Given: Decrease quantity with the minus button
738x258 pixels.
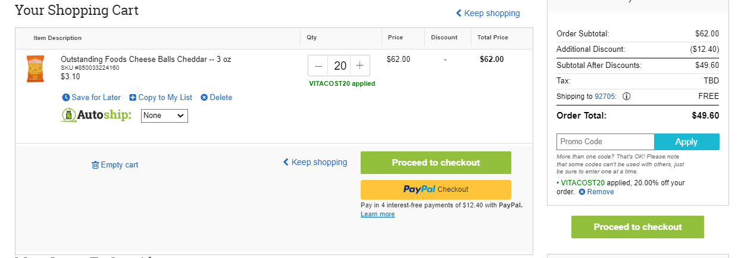Looking at the screenshot, I should coord(318,66).
